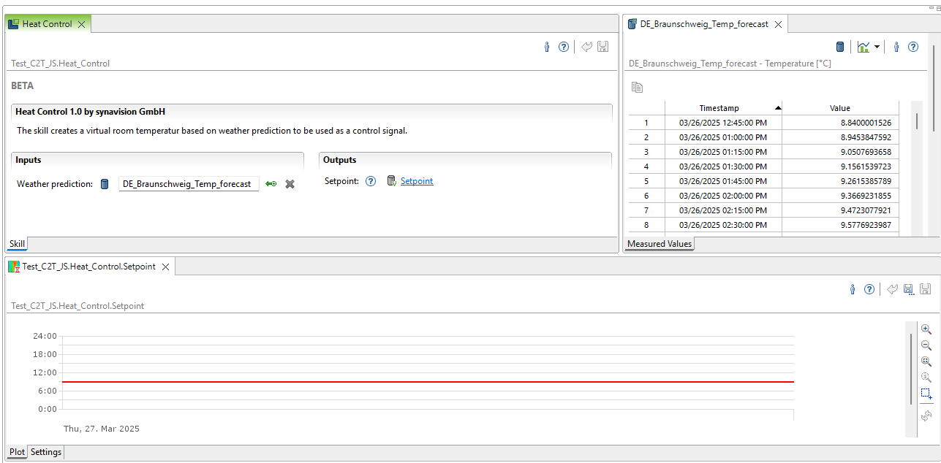Click the info icon in Setpoint panel toolbar
941x463 pixels.
click(x=853, y=289)
